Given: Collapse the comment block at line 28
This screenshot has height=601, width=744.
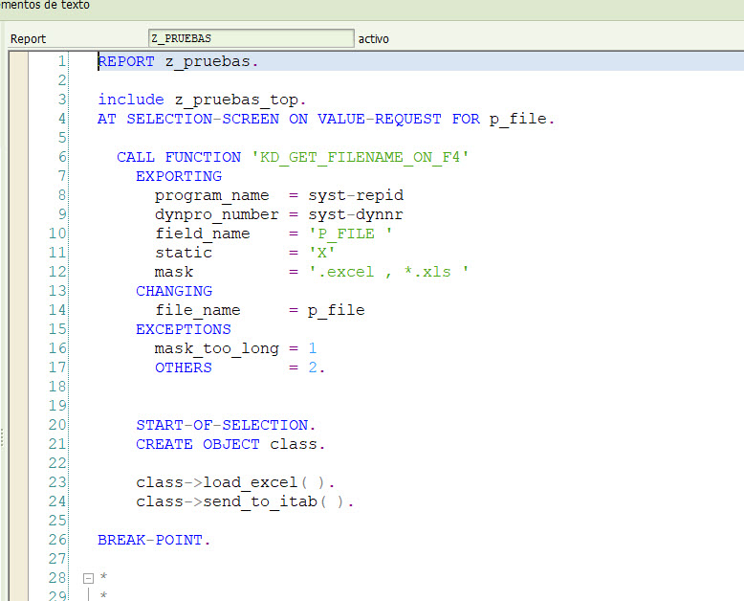Looking at the screenshot, I should (x=88, y=578).
